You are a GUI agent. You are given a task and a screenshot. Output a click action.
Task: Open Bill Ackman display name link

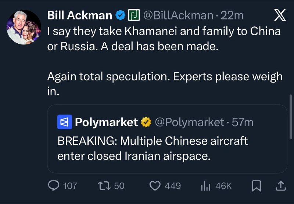pos(79,15)
